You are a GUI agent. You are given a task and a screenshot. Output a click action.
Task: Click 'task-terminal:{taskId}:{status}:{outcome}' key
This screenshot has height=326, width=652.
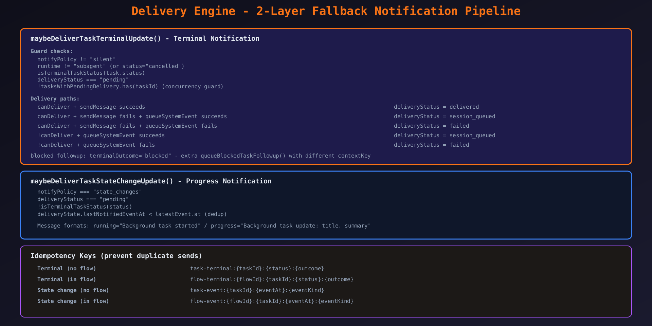pyautogui.click(x=257, y=268)
